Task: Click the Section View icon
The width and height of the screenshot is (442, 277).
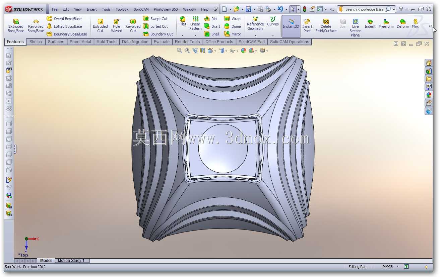Action: [x=203, y=51]
